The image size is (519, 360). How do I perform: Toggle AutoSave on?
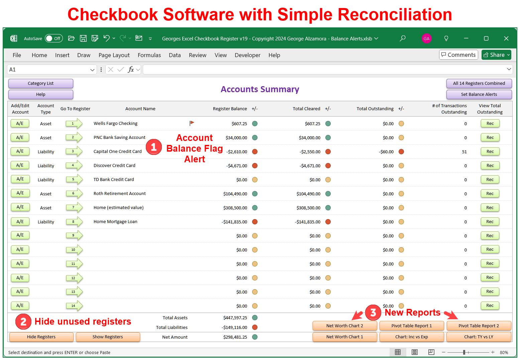pos(54,38)
